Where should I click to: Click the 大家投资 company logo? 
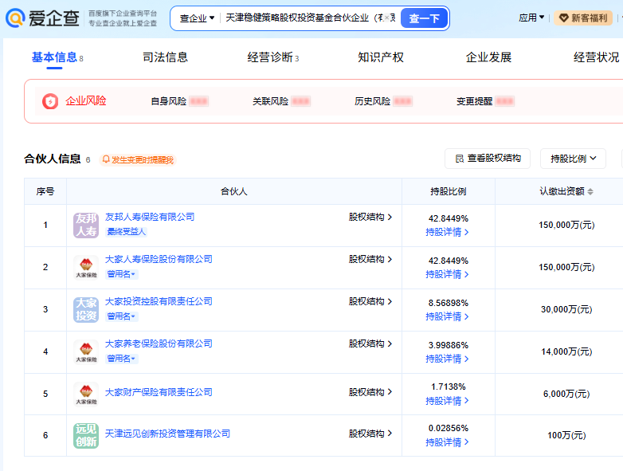tap(86, 310)
